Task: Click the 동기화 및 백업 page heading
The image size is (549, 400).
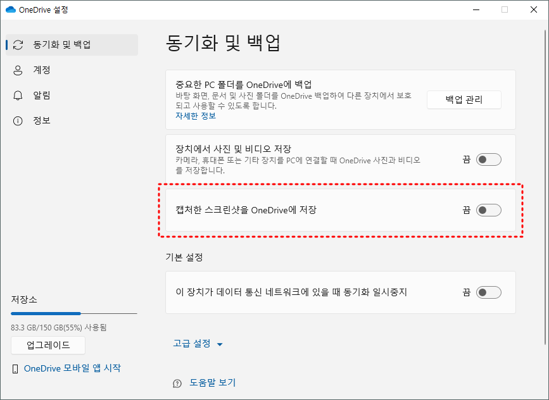Action: click(x=223, y=43)
